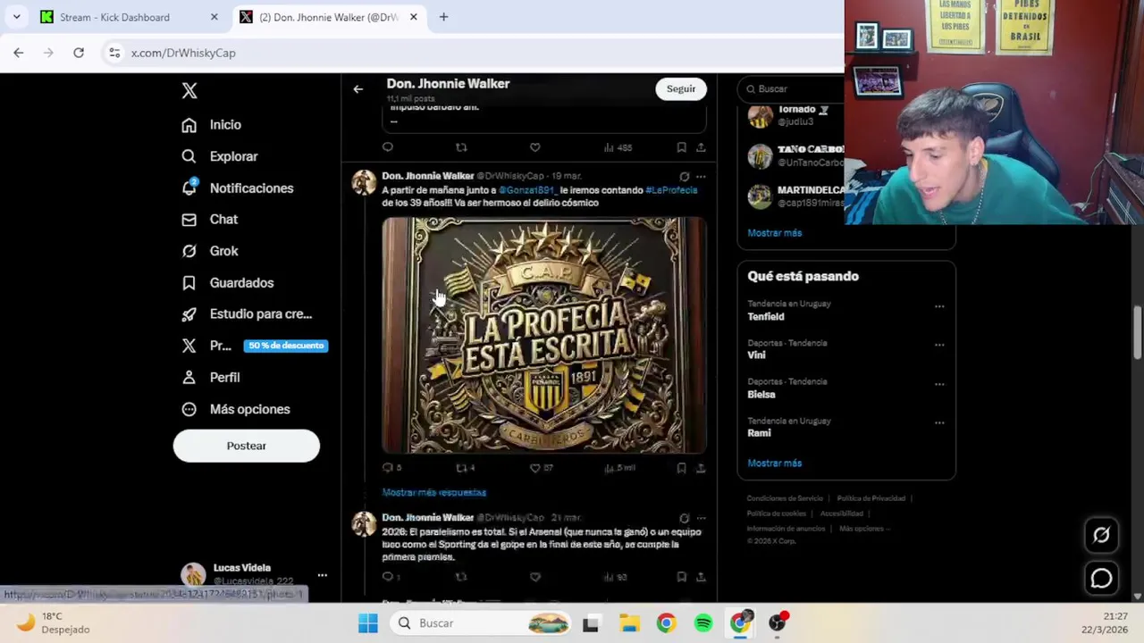Viewport: 1144px width, 643px height.
Task: Open Perfil in the sidebar
Action: [x=211, y=378]
